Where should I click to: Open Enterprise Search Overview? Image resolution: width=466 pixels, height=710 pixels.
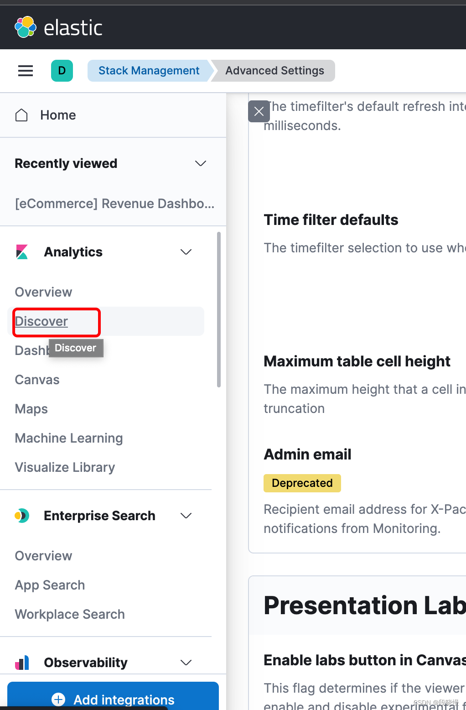click(43, 556)
